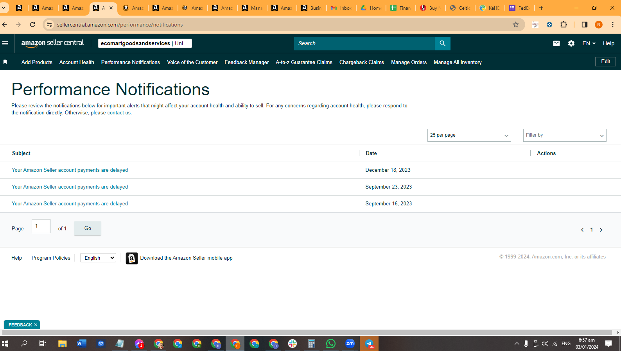Image resolution: width=621 pixels, height=351 pixels.
Task: Open September 16, 2023 delayed payments notification
Action: [70, 204]
